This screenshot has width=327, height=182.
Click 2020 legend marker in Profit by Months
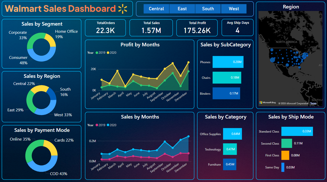coord(108,53)
